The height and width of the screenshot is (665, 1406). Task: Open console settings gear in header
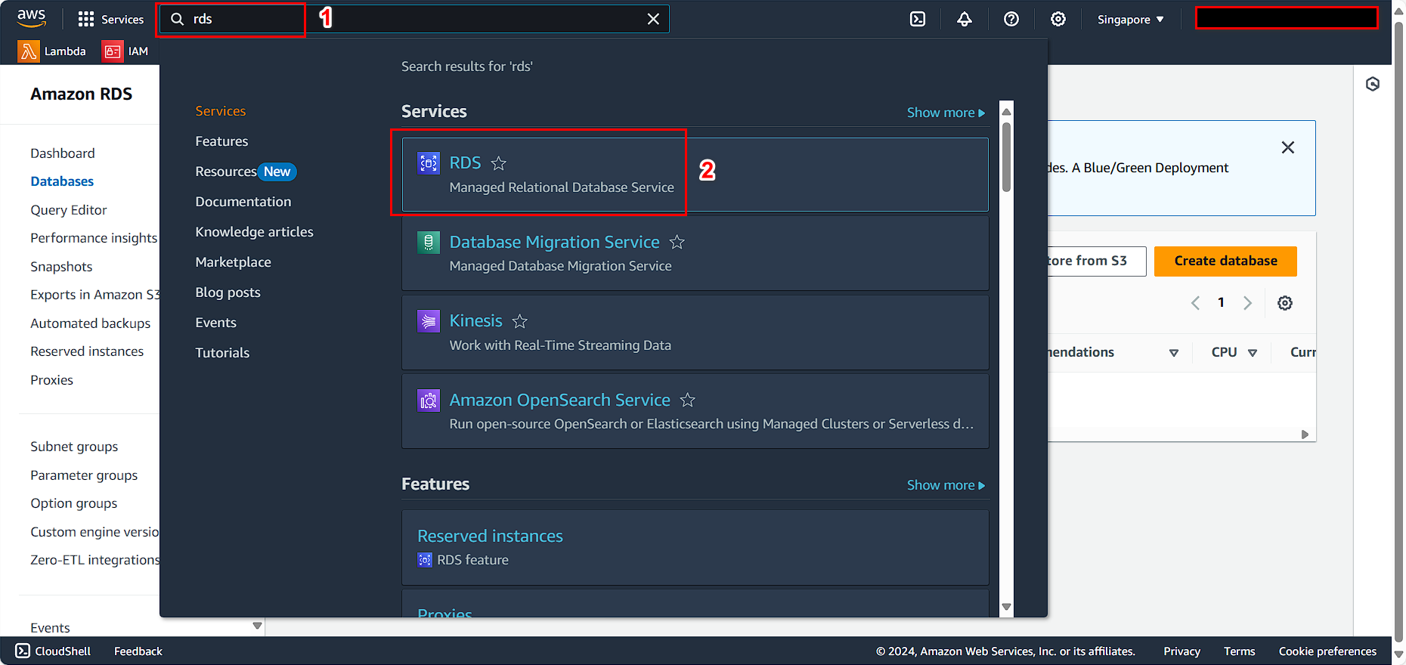pyautogui.click(x=1058, y=19)
